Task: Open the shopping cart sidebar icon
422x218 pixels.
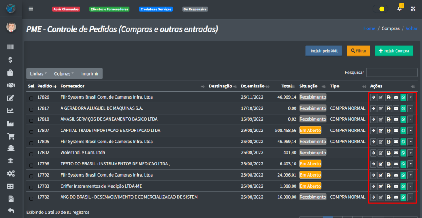Action: (x=11, y=137)
